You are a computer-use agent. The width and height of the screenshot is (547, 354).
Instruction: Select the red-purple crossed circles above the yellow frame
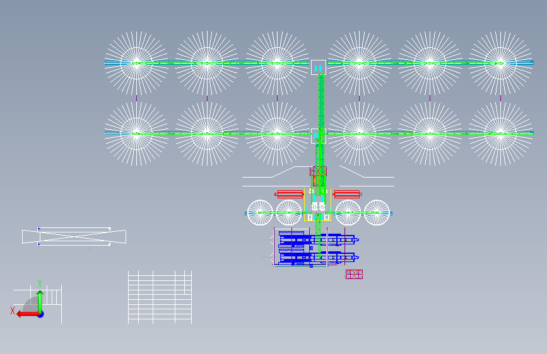[x=318, y=171]
